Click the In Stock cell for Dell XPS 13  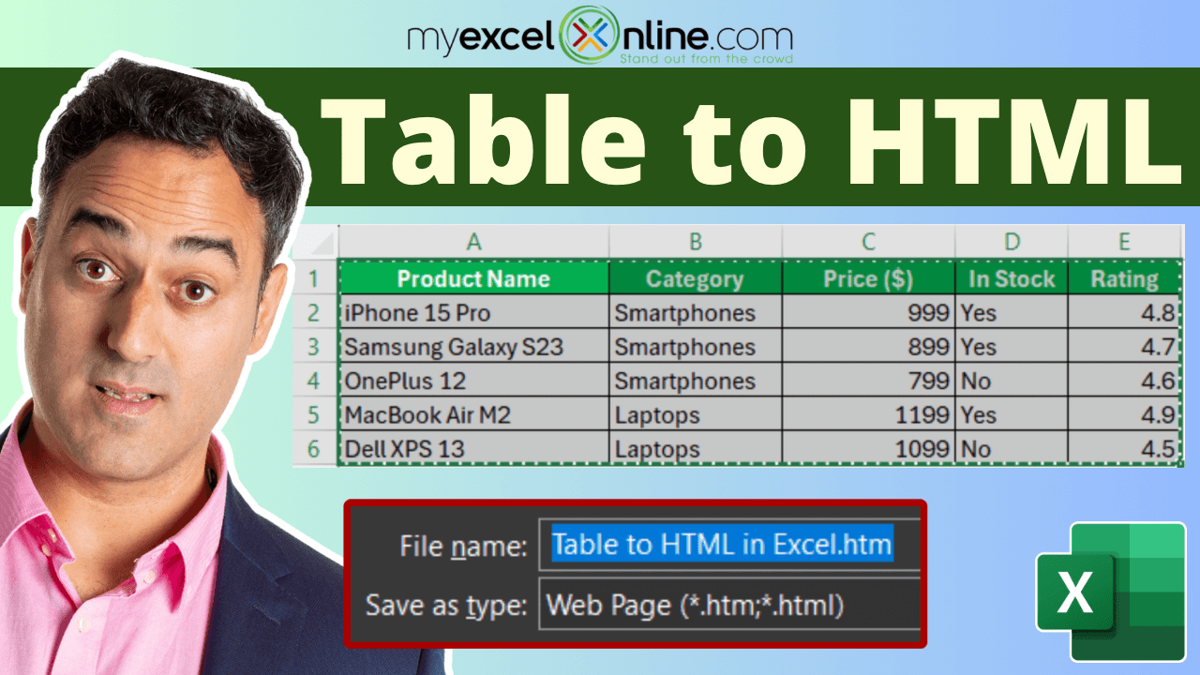[1012, 448]
